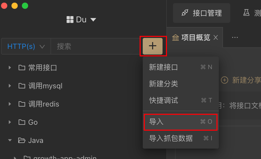Open the more tabs ellipsis menu
261x159 pixels.
pos(235,37)
